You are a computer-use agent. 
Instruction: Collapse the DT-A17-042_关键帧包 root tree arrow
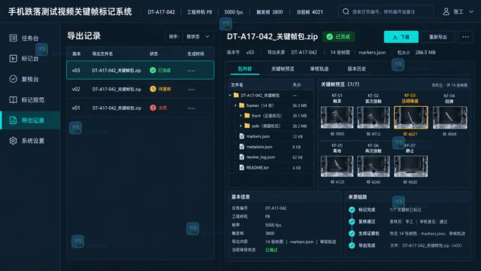pos(230,96)
